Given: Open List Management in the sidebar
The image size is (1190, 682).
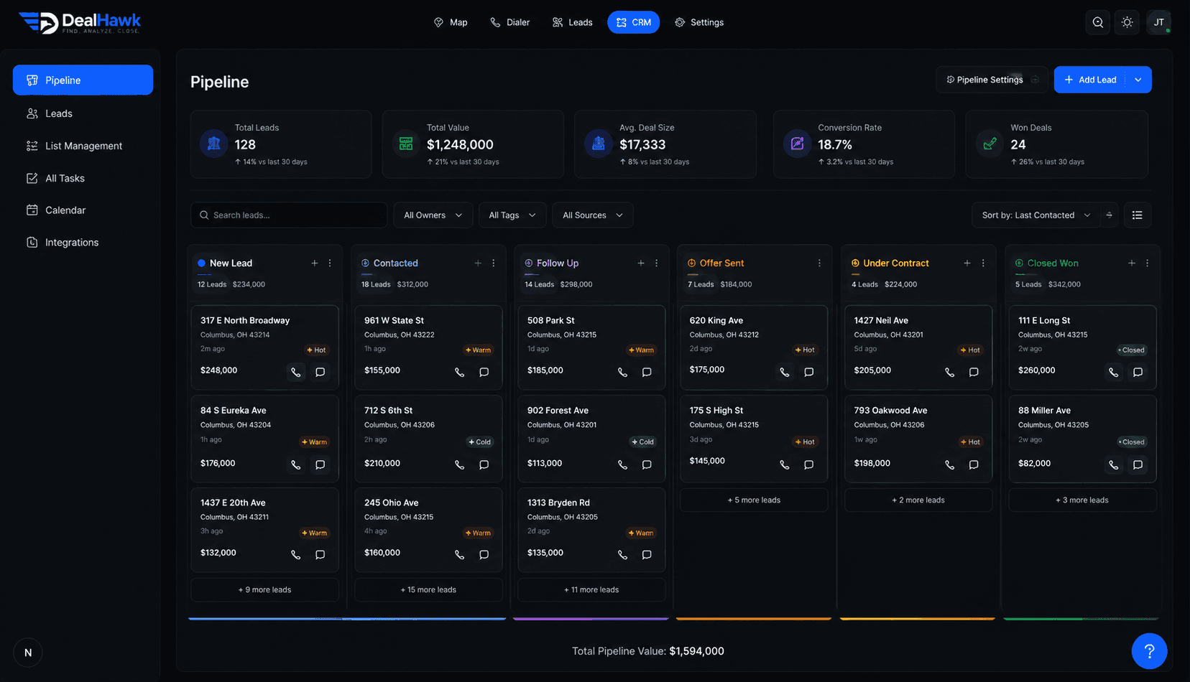Looking at the screenshot, I should (83, 146).
